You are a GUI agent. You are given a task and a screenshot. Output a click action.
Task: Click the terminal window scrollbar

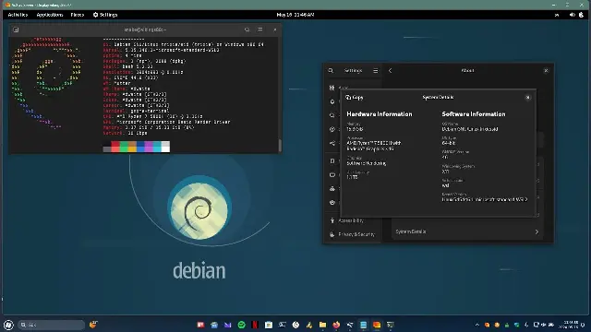[280, 145]
